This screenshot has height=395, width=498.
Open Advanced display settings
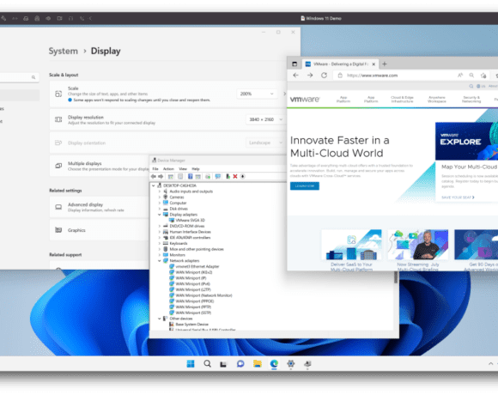[100, 207]
